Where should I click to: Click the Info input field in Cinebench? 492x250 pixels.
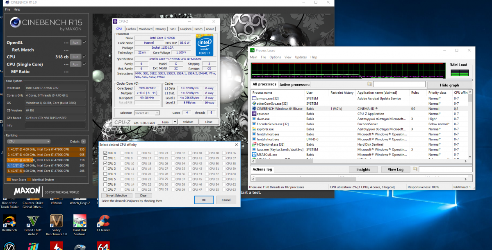point(55,125)
